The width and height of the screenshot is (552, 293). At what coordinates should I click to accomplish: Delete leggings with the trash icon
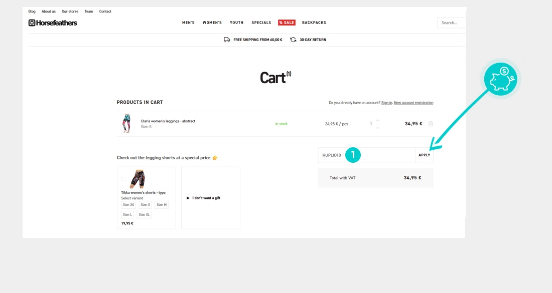pos(431,124)
